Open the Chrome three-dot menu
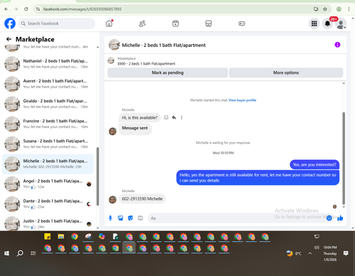The width and height of the screenshot is (355, 276). 349,9
